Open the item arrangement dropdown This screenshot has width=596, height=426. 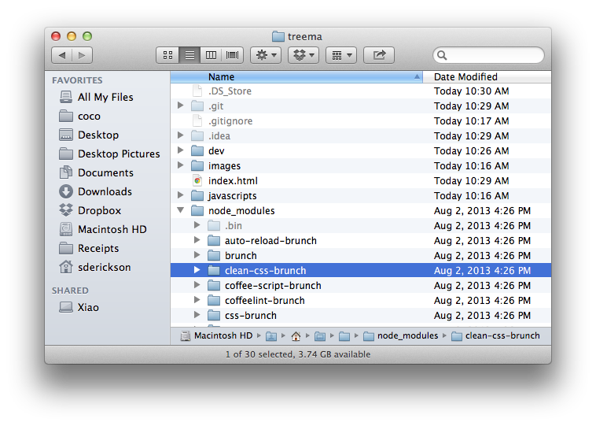tap(341, 55)
